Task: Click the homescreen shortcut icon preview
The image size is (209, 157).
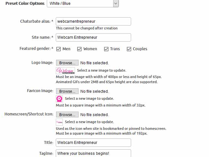Action: pos(59,122)
